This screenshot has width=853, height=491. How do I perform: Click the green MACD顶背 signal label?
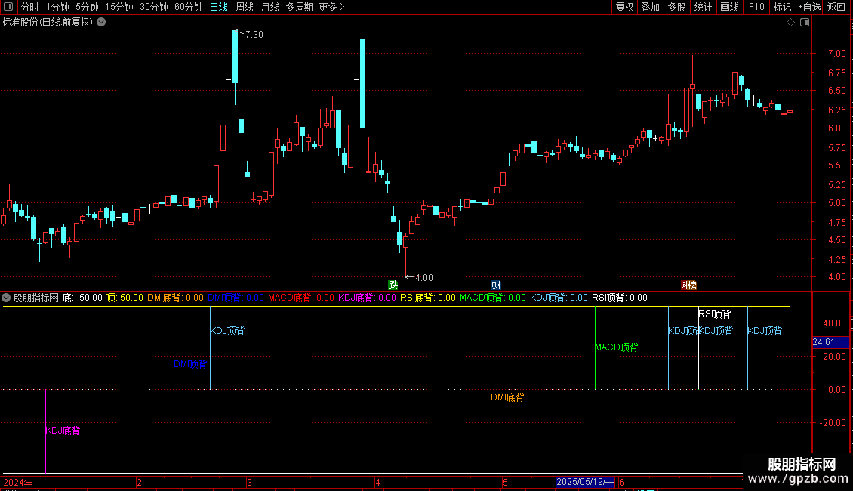coord(617,347)
